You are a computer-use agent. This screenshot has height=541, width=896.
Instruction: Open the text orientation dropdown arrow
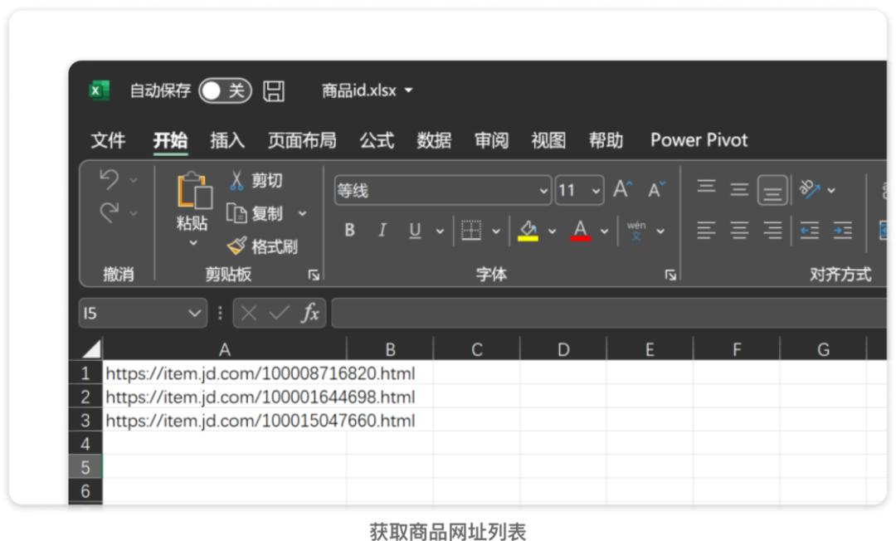831,190
